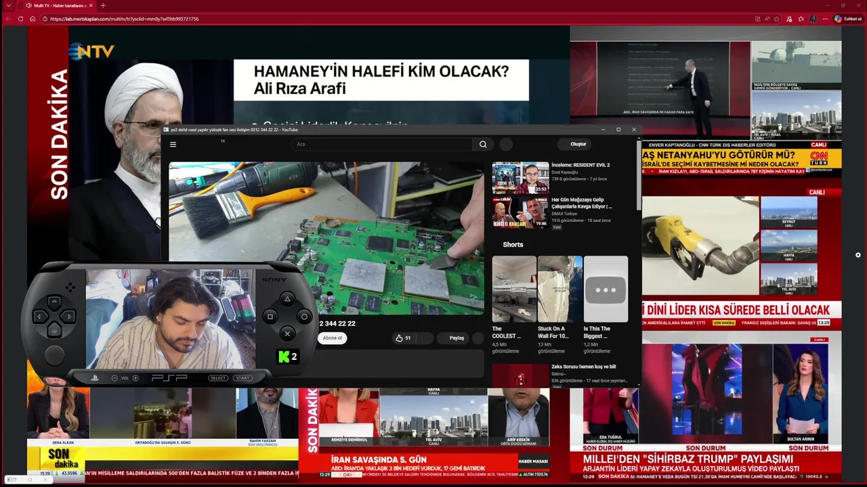Screen dimensions: 867x487
Task: Open The COOLEST short thumbnail
Action: coord(514,289)
